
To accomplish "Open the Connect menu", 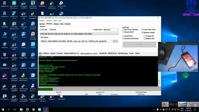I will 41,21.
